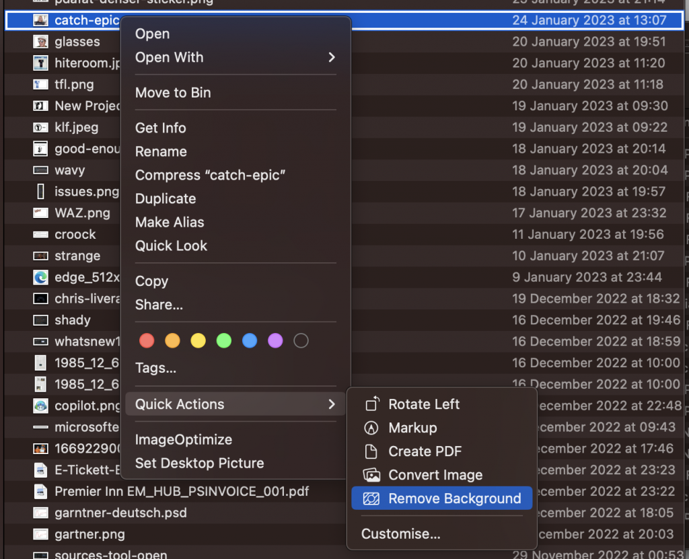The image size is (689, 559).
Task: Select Move to Bin
Action: click(x=173, y=93)
